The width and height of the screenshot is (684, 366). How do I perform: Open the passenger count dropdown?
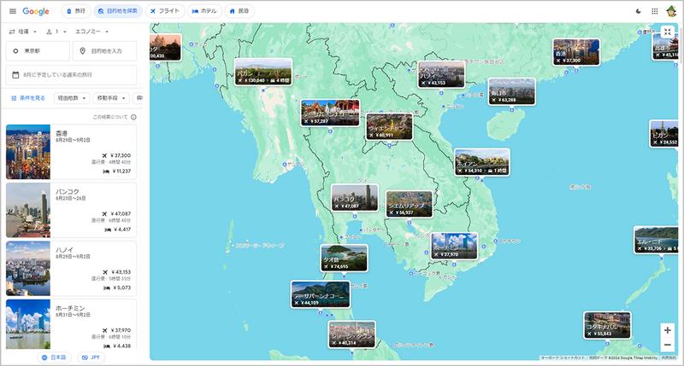tap(56, 32)
